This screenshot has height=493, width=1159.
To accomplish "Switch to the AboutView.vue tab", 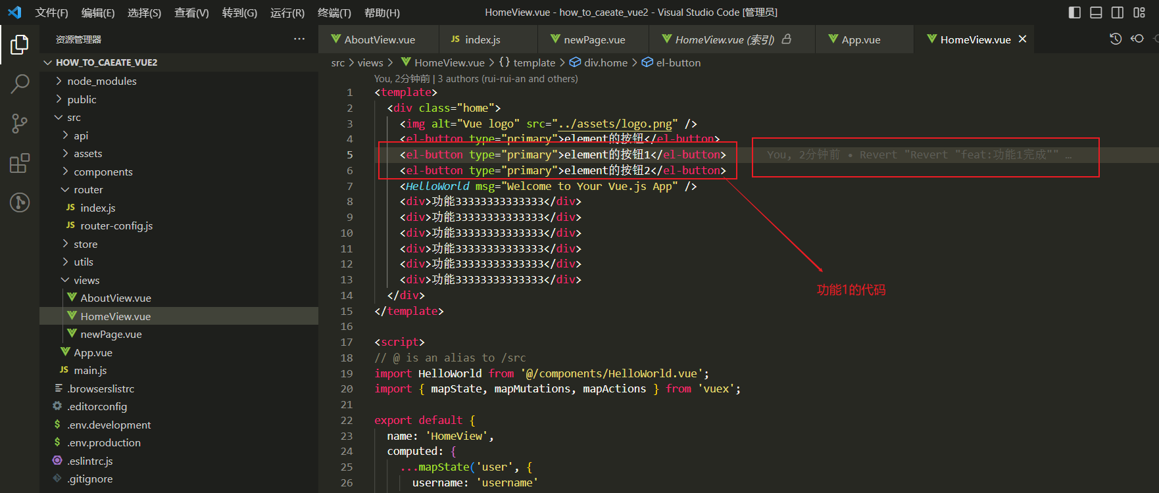I will point(379,39).
